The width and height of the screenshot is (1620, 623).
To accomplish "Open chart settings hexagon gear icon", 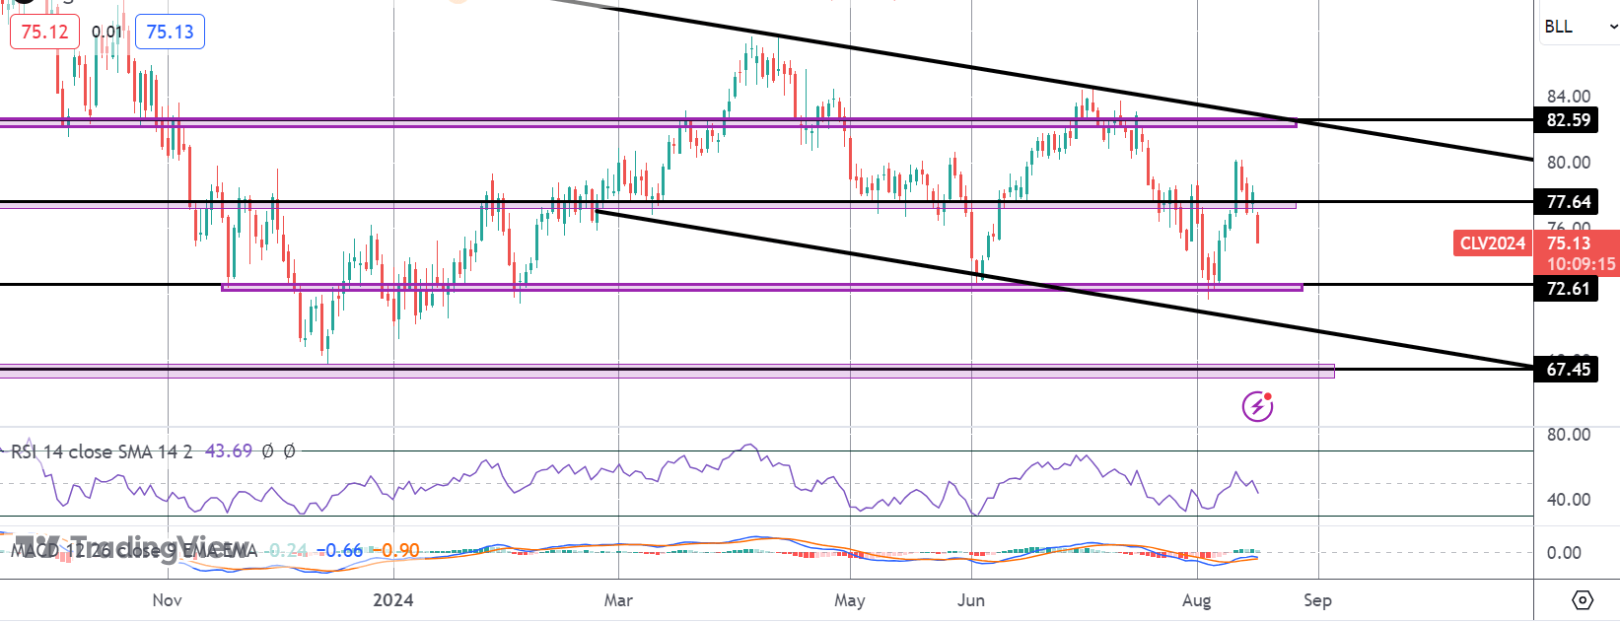I will tap(1583, 599).
